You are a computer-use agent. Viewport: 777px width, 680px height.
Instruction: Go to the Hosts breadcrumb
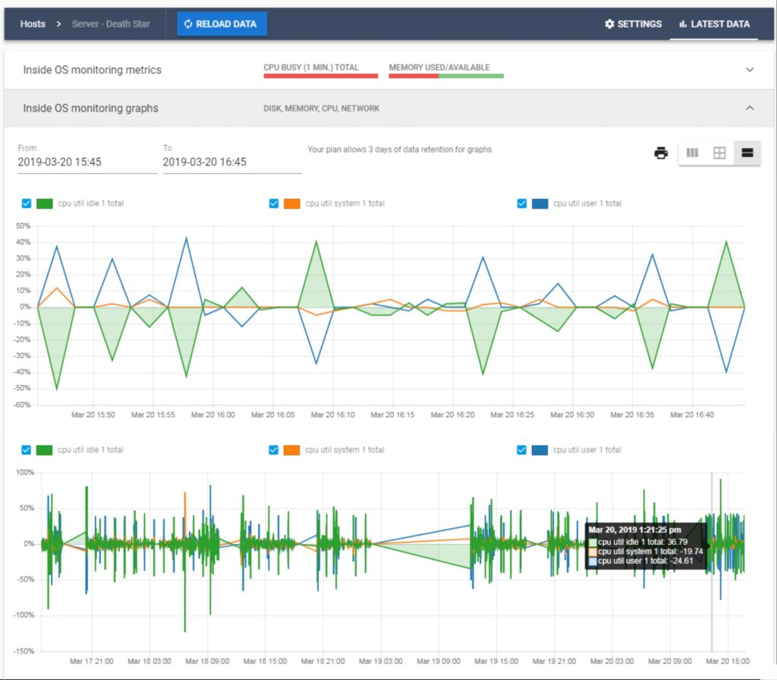point(33,24)
